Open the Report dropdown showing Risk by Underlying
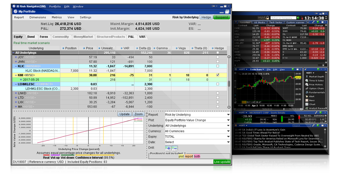340x179 pixels. [197, 115]
